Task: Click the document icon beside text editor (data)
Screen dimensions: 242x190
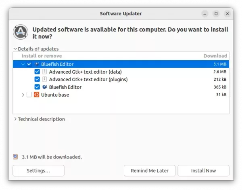Action: (x=44, y=72)
